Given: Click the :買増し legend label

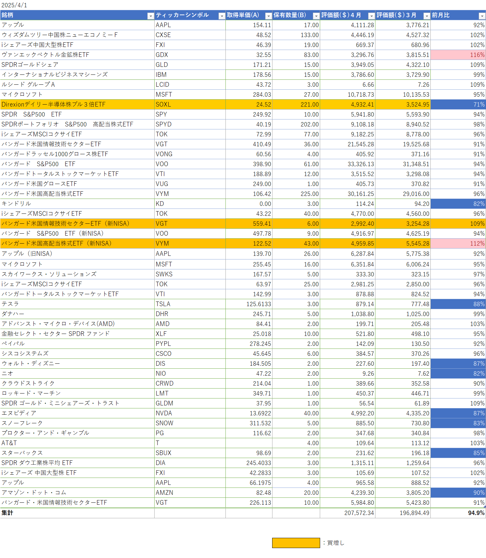Looking at the screenshot, I should point(334,543).
